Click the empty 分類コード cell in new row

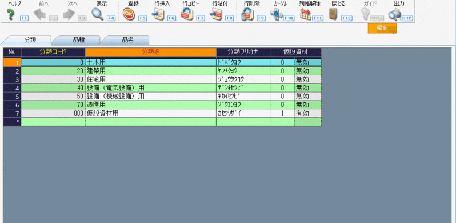[53, 122]
